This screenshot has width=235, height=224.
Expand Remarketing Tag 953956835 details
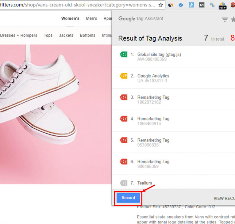153,142
